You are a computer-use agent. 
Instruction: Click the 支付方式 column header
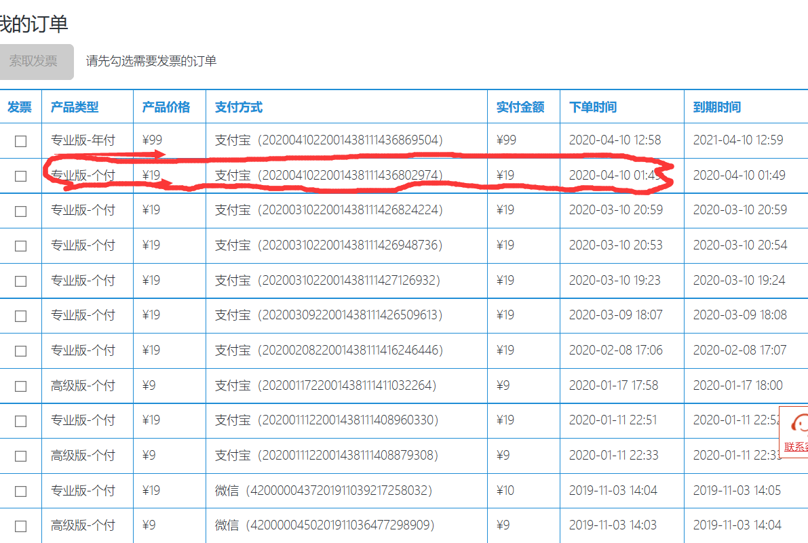pos(239,107)
